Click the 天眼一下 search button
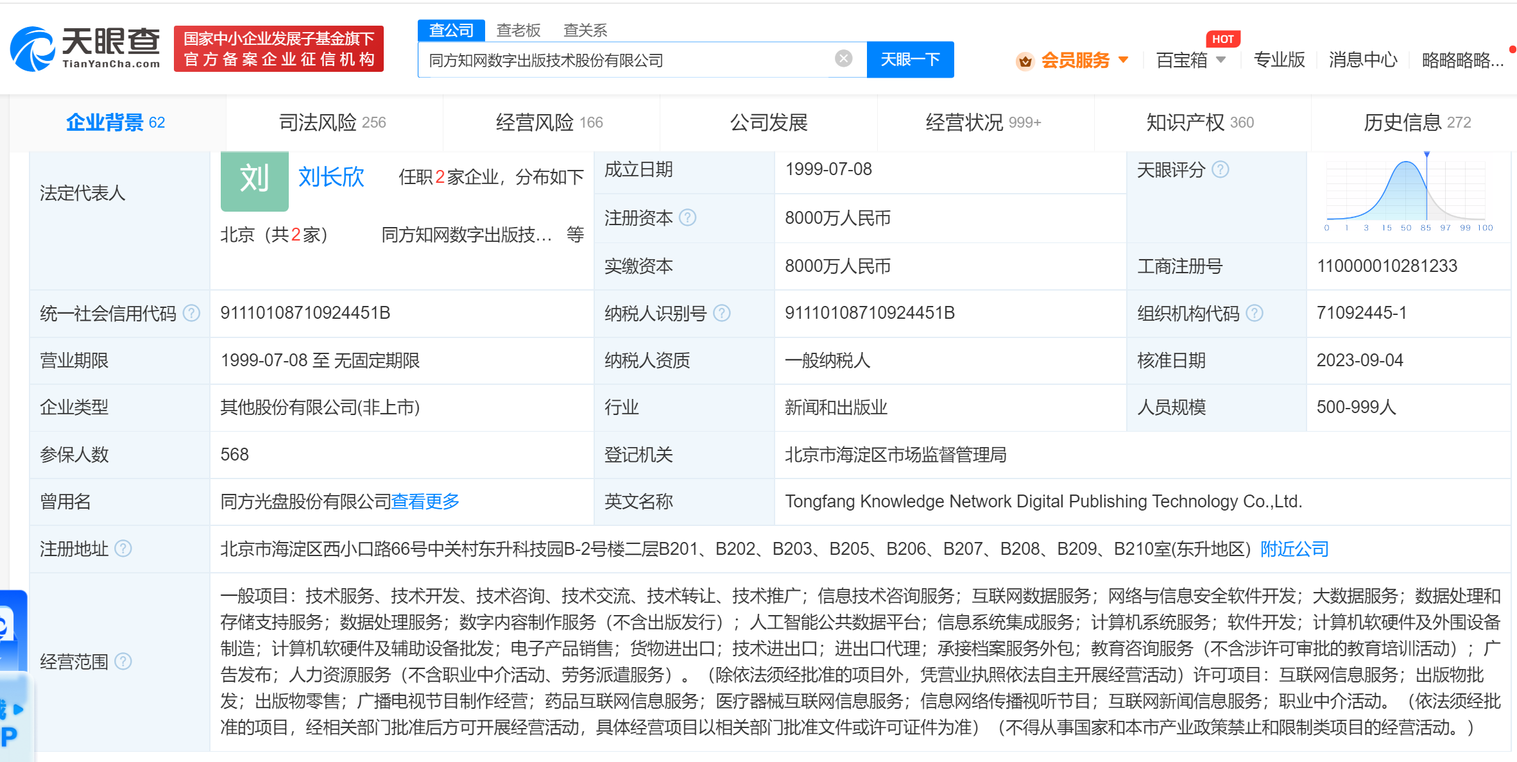Image resolution: width=1517 pixels, height=762 pixels. click(910, 60)
